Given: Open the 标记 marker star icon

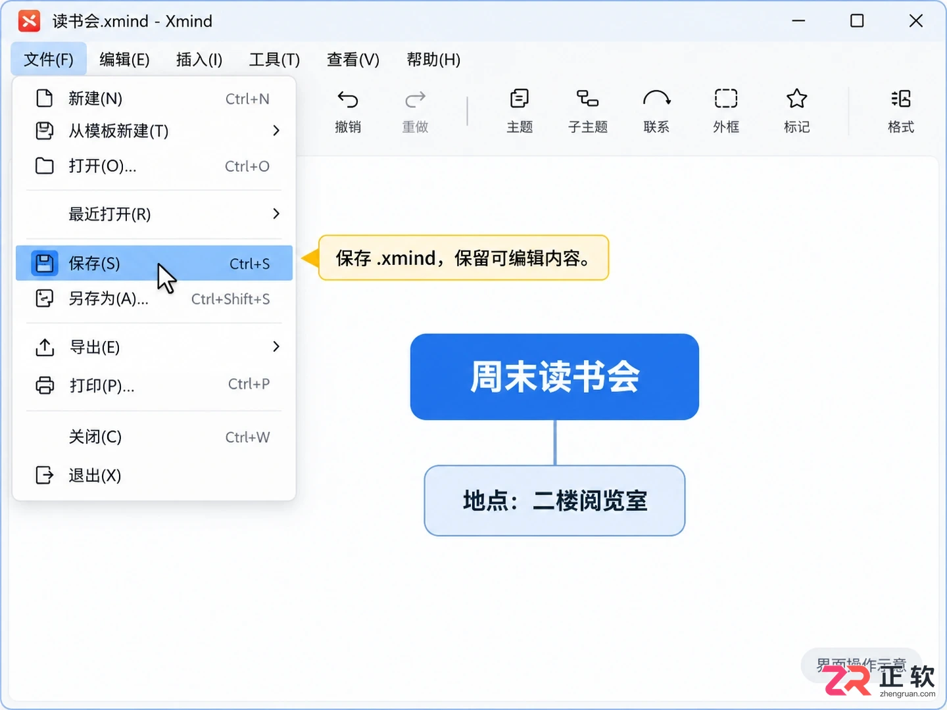Looking at the screenshot, I should coord(796,99).
